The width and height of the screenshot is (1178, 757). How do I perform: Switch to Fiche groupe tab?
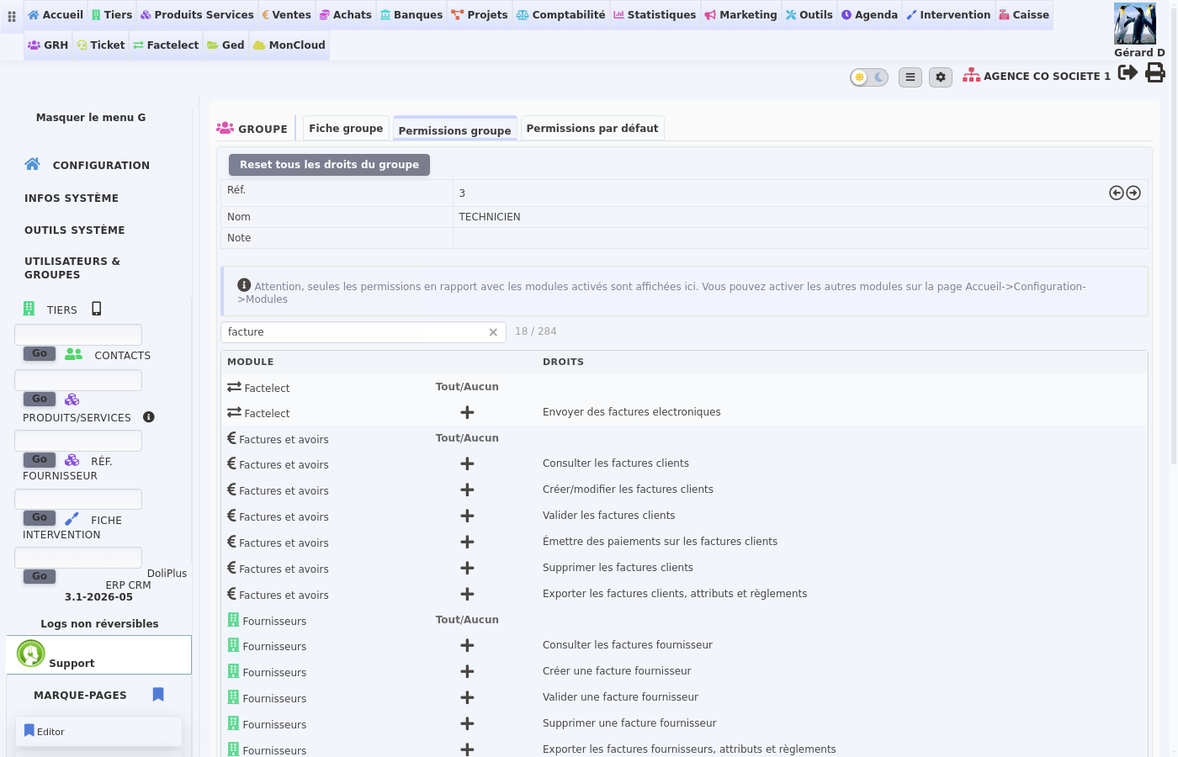pos(346,128)
